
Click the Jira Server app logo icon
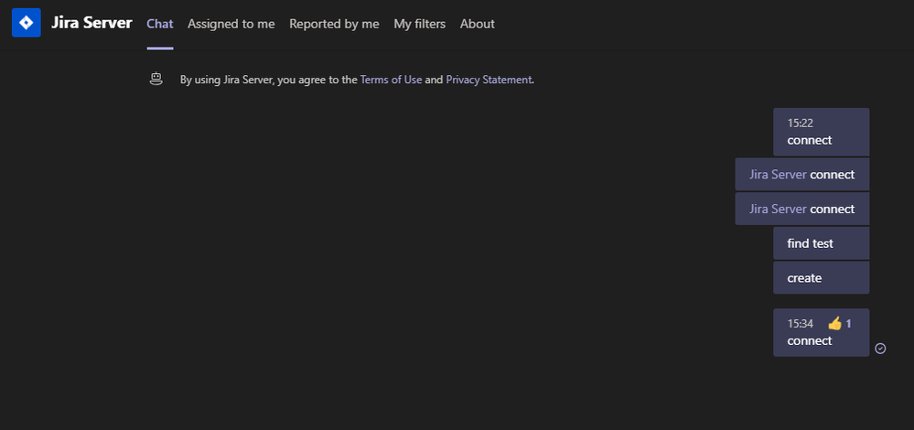(x=27, y=23)
